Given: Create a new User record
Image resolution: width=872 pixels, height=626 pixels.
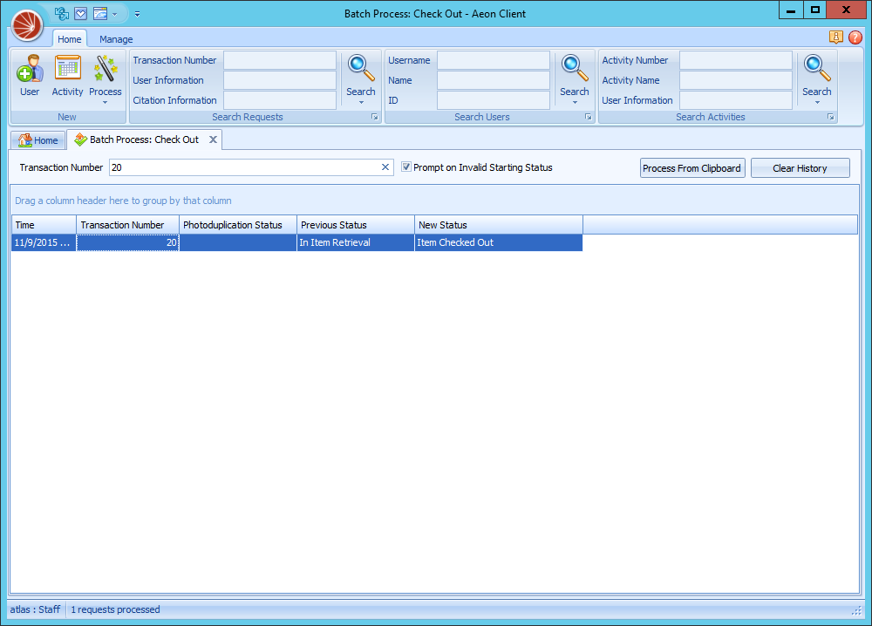Looking at the screenshot, I should (x=28, y=74).
